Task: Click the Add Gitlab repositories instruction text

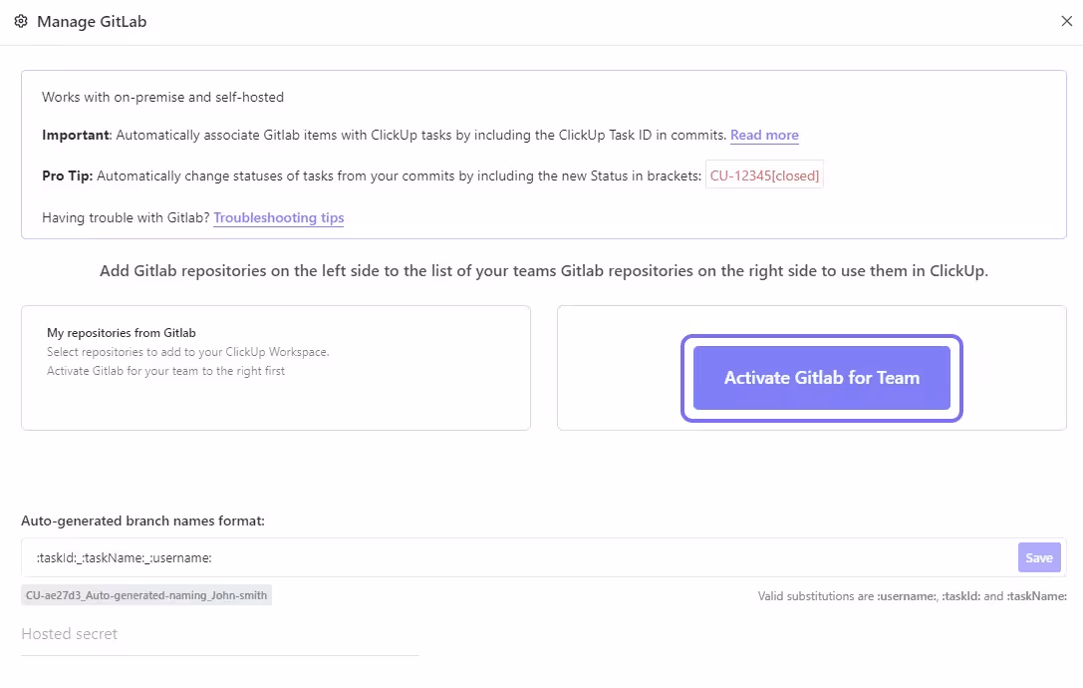Action: pos(543,270)
